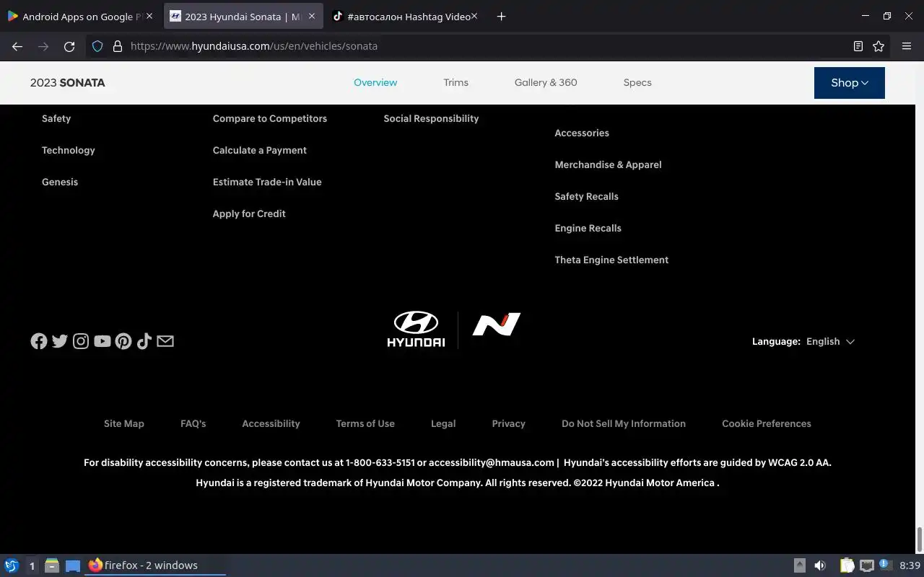Click the email envelope icon in footer
This screenshot has width=924, height=577.
pyautogui.click(x=165, y=341)
